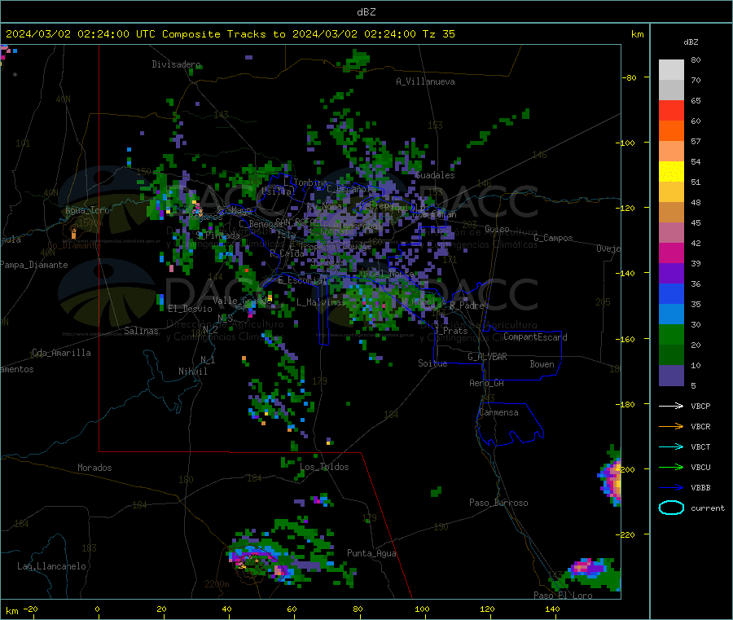Viewport: 733px width, 620px height.
Task: Click the magenta 39–42 dBZ swatch
Action: pyautogui.click(x=671, y=253)
